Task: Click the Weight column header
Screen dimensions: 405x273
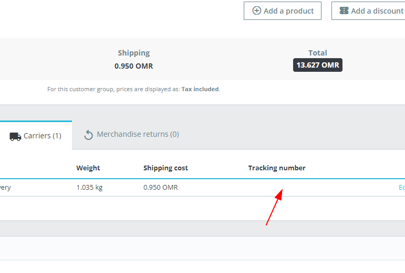Action: pos(88,168)
